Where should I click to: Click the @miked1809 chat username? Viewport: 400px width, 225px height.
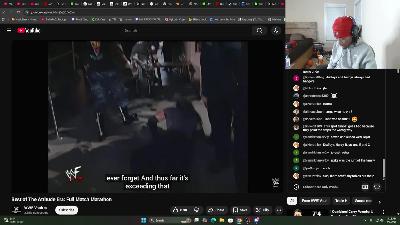point(312,126)
